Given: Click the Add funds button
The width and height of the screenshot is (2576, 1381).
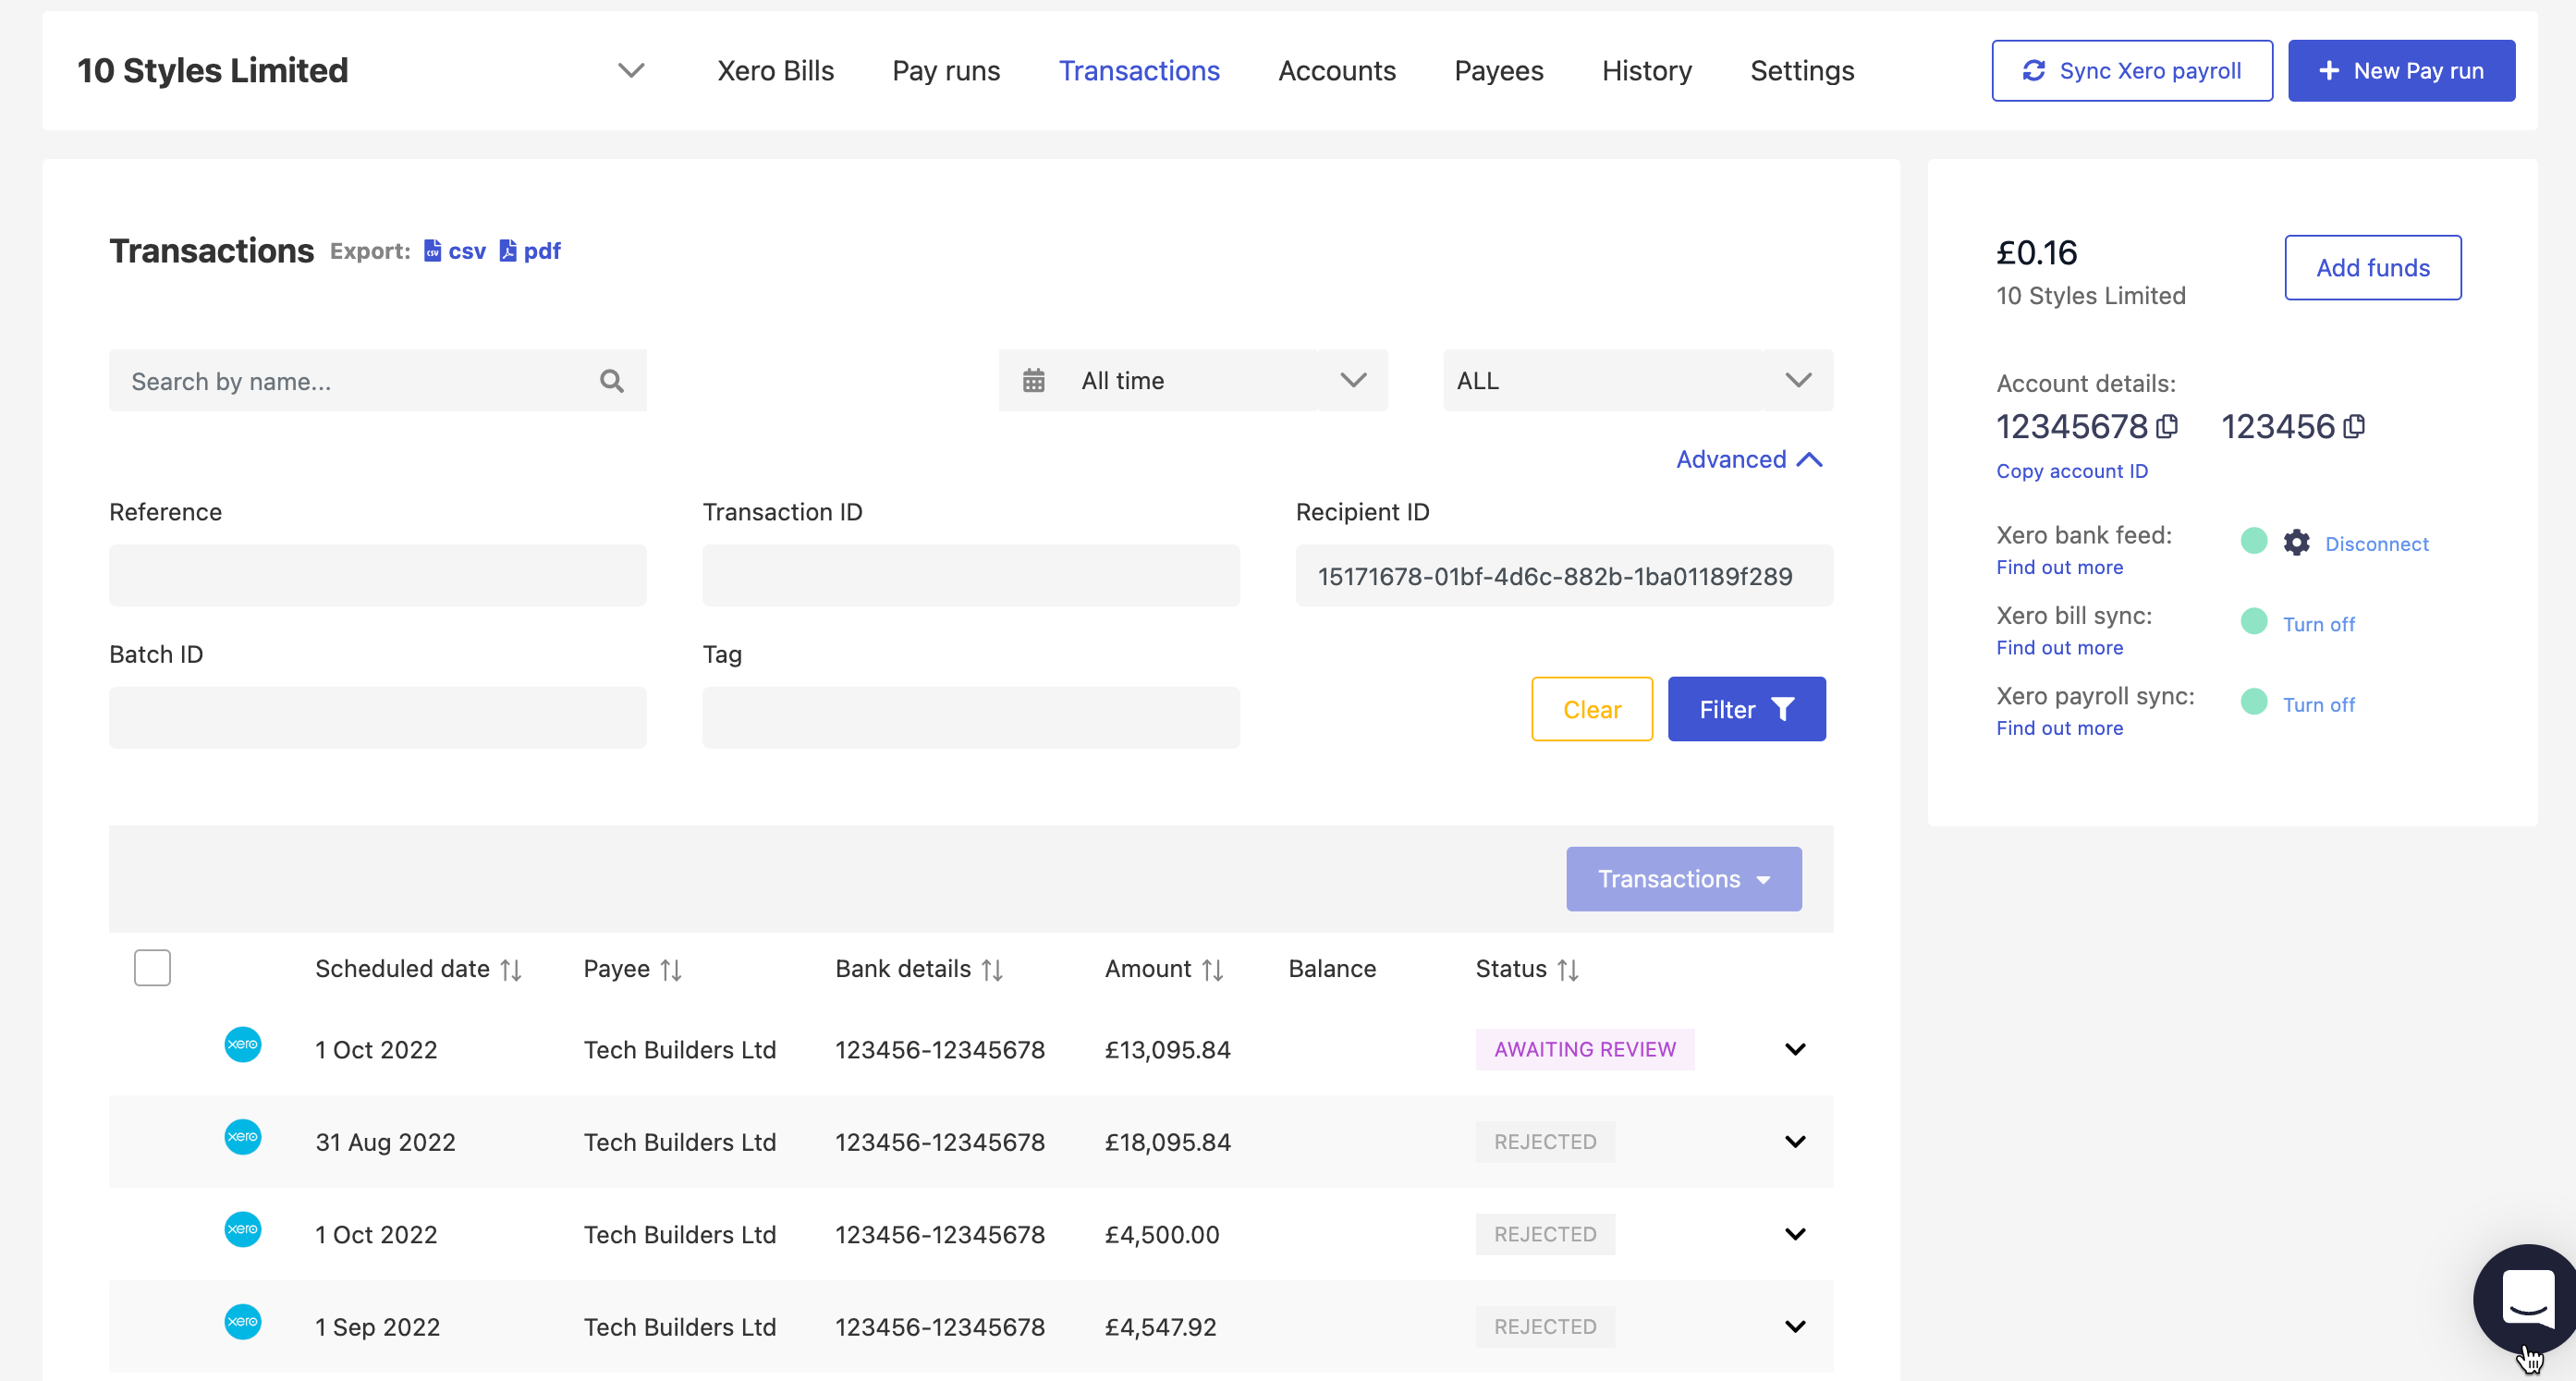Looking at the screenshot, I should tap(2371, 268).
